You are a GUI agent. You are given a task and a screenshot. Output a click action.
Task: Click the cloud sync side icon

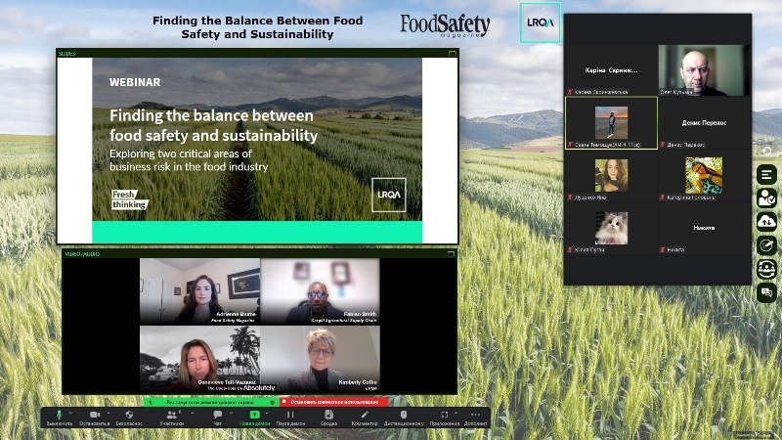pos(766,222)
